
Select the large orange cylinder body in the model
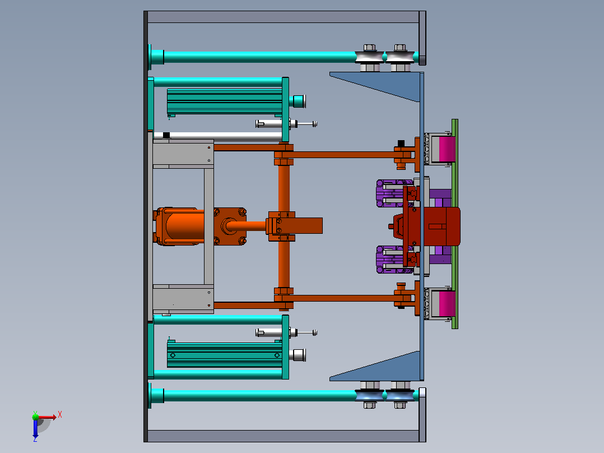coord(184,225)
